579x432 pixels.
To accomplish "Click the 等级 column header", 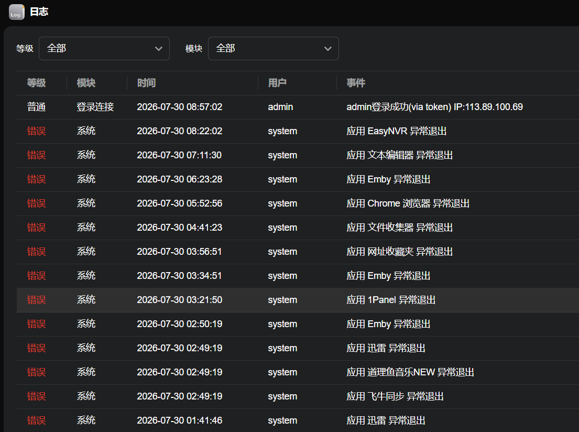I will click(36, 83).
